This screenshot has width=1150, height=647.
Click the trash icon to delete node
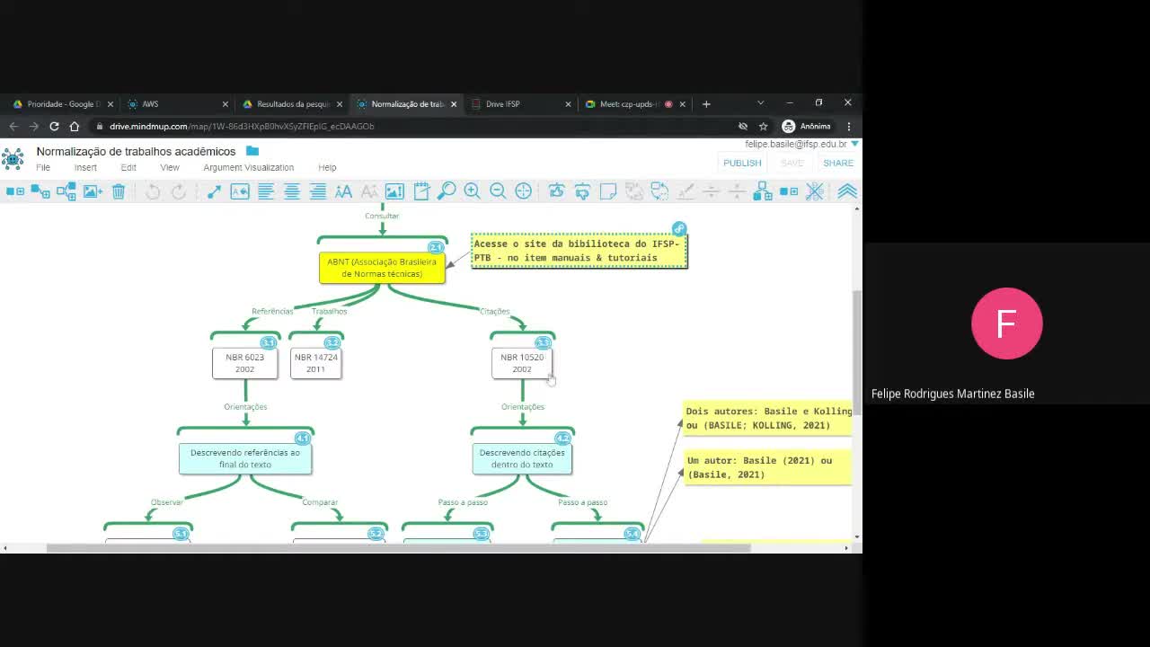[119, 191]
